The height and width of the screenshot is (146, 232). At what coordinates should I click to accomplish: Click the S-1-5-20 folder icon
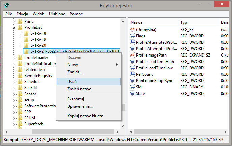[x=26, y=45]
